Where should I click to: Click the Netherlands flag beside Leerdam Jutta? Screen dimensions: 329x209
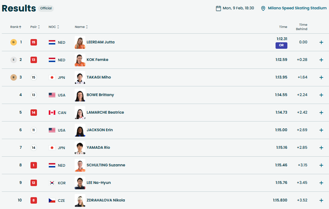(x=52, y=42)
